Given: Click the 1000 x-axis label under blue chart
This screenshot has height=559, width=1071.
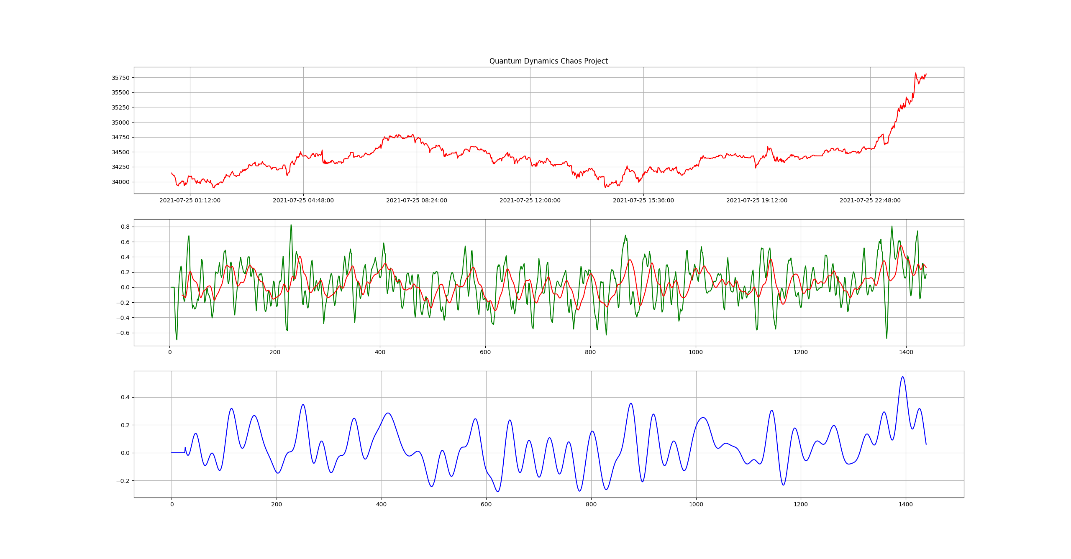Looking at the screenshot, I should (x=696, y=504).
